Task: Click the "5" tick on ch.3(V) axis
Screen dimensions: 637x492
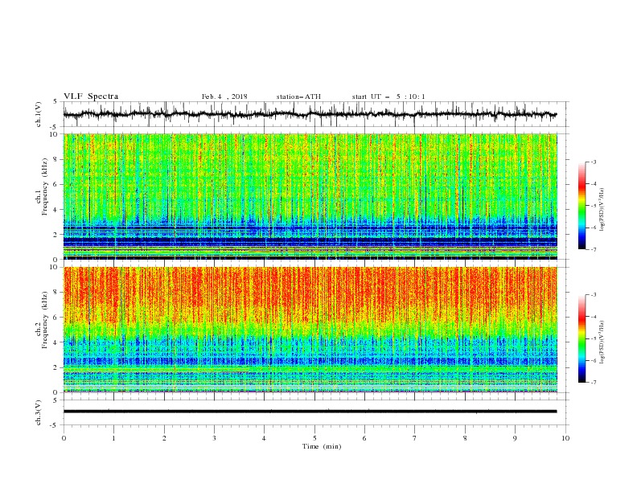Action: [x=55, y=400]
